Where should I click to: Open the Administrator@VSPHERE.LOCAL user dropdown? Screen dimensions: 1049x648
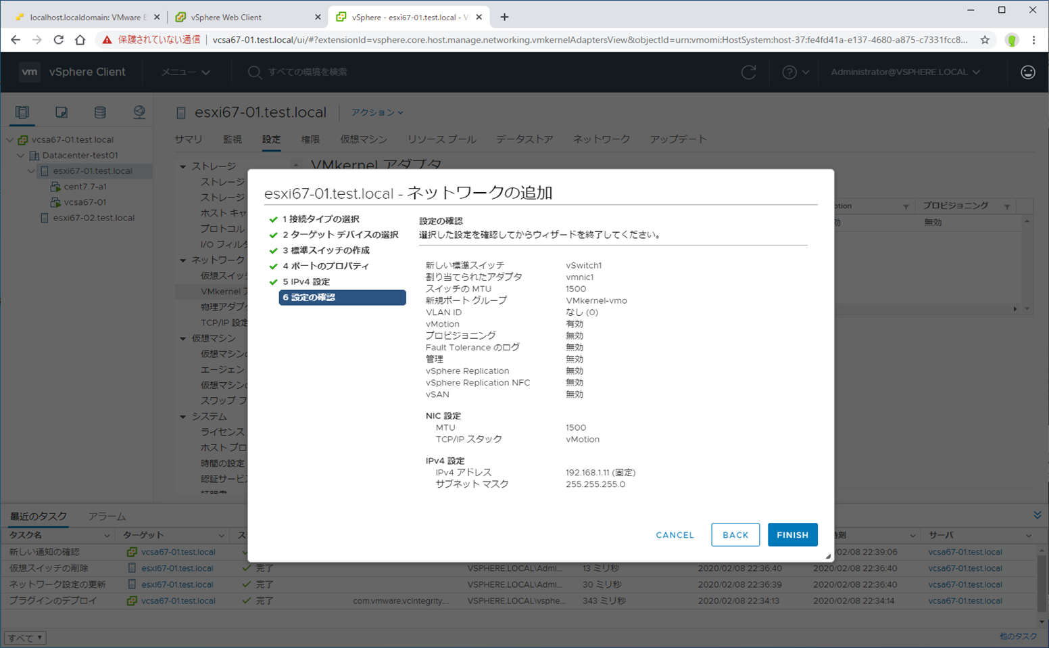click(905, 72)
